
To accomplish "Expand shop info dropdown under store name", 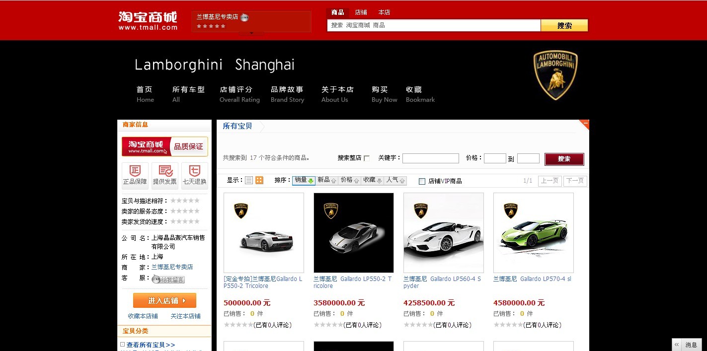I will [251, 33].
